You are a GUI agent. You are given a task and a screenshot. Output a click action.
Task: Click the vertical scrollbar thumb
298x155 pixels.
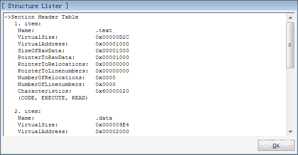click(290, 45)
